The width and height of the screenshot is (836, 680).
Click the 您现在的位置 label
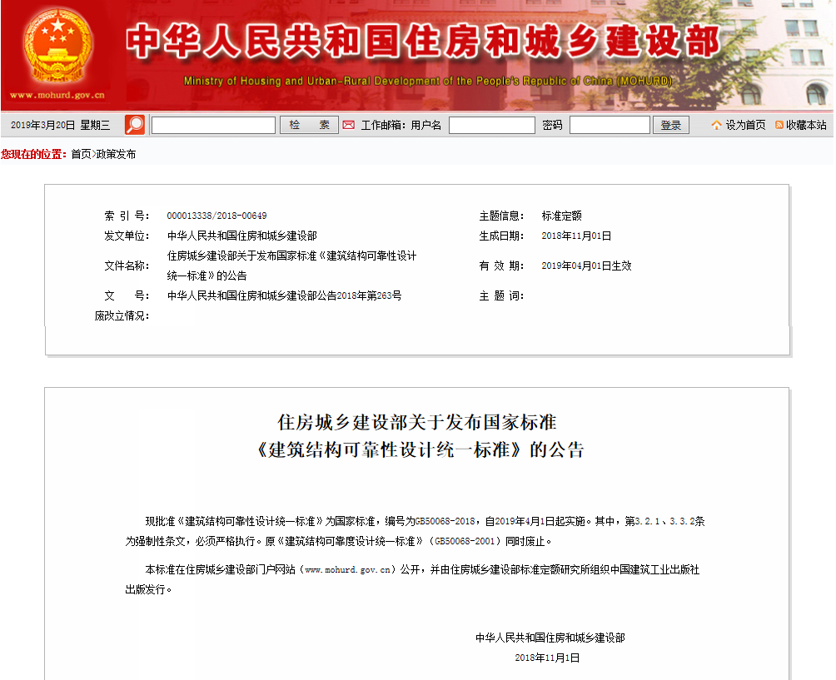pos(34,154)
